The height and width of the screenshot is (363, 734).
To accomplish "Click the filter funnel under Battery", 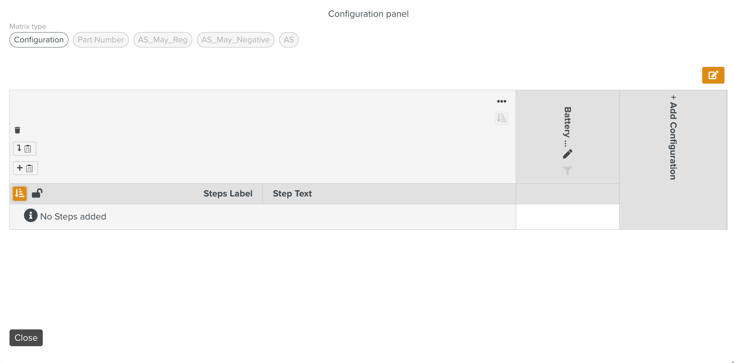I will [567, 171].
